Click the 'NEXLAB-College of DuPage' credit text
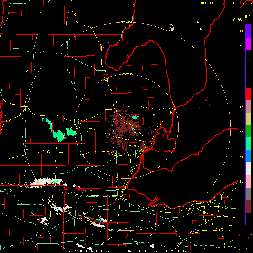Screen dimensions: 253x253 pyautogui.click(x=224, y=3)
